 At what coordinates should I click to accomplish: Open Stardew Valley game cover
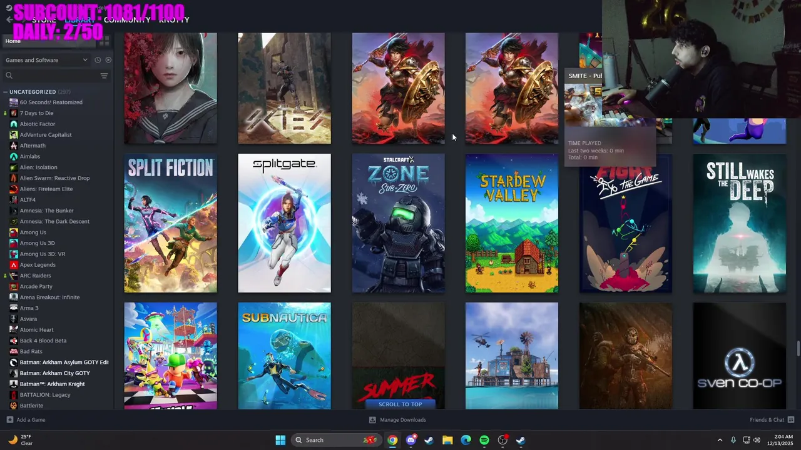coord(512,223)
